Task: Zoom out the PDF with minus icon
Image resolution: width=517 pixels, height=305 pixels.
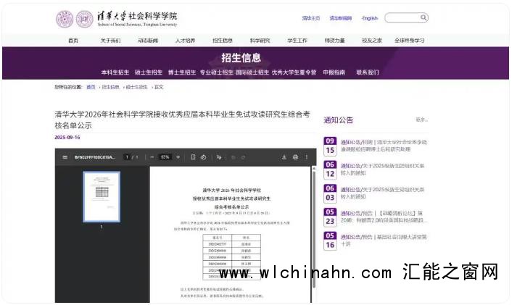Action: click(152, 157)
